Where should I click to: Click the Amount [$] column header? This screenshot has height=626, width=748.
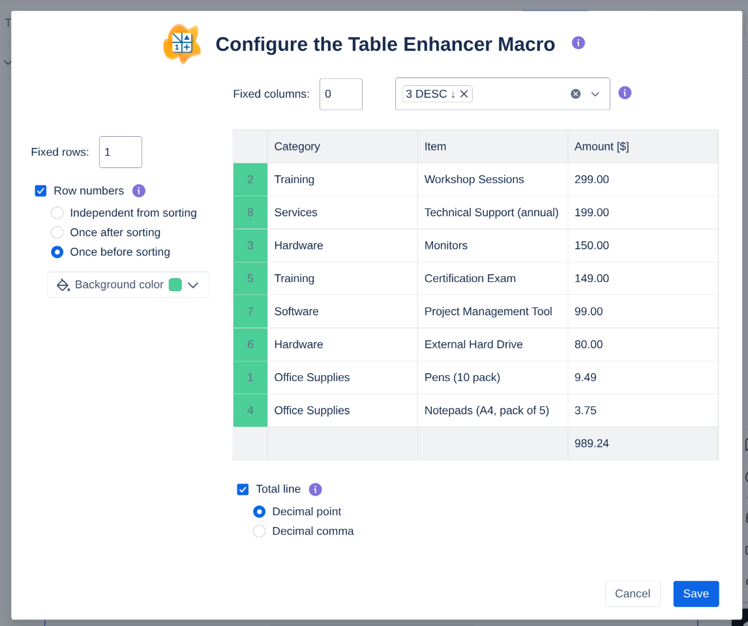[601, 147]
